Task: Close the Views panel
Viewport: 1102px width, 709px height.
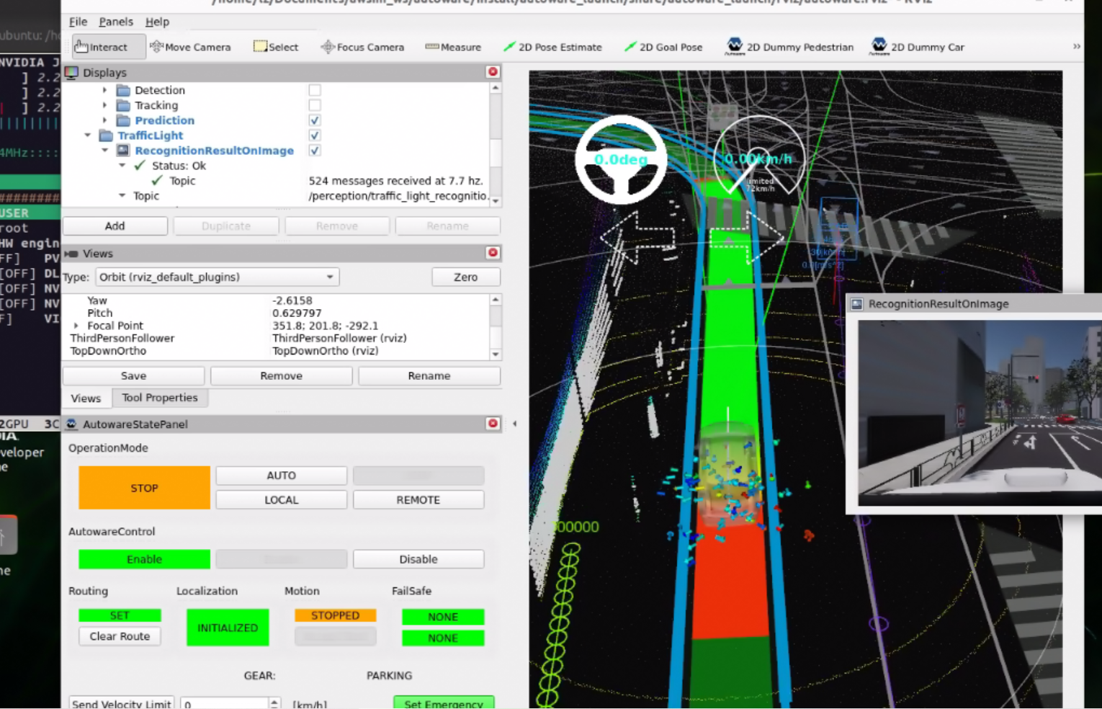Action: (x=493, y=253)
